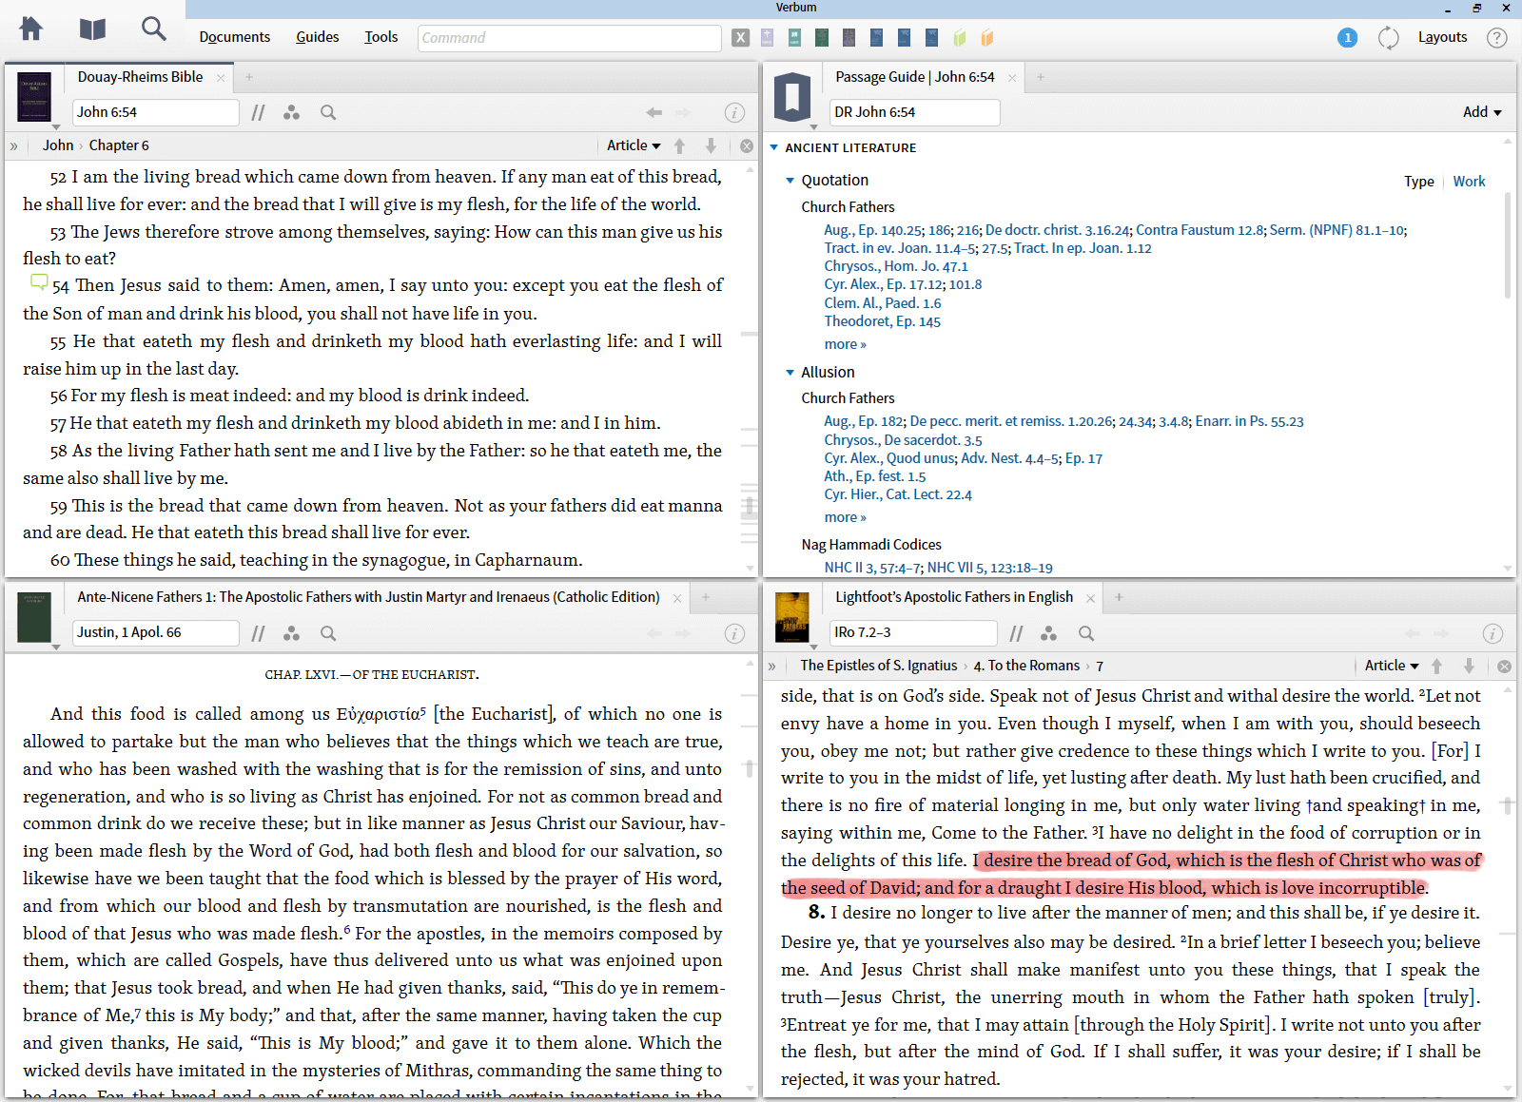Screen dimensions: 1522x1102
Task: Collapse the Ancient Literature section
Action: 774,147
